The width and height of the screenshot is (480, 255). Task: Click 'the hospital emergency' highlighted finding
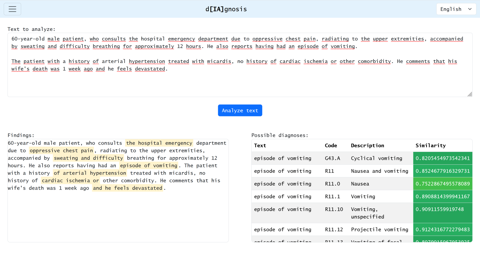(x=159, y=143)
